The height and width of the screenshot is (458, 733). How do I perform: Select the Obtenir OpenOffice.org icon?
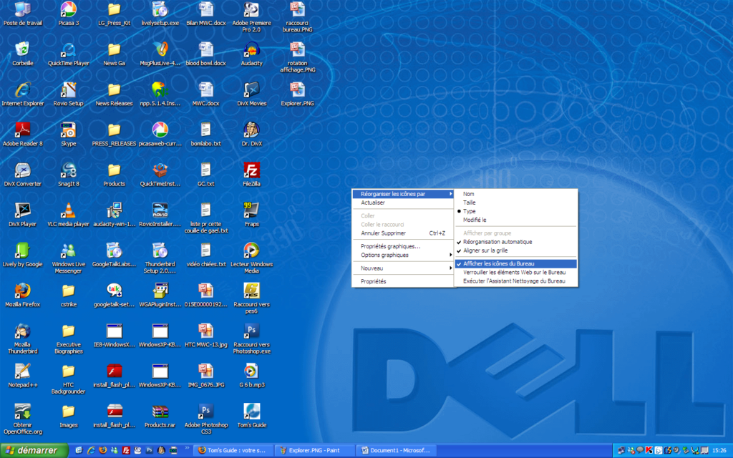tap(22, 419)
